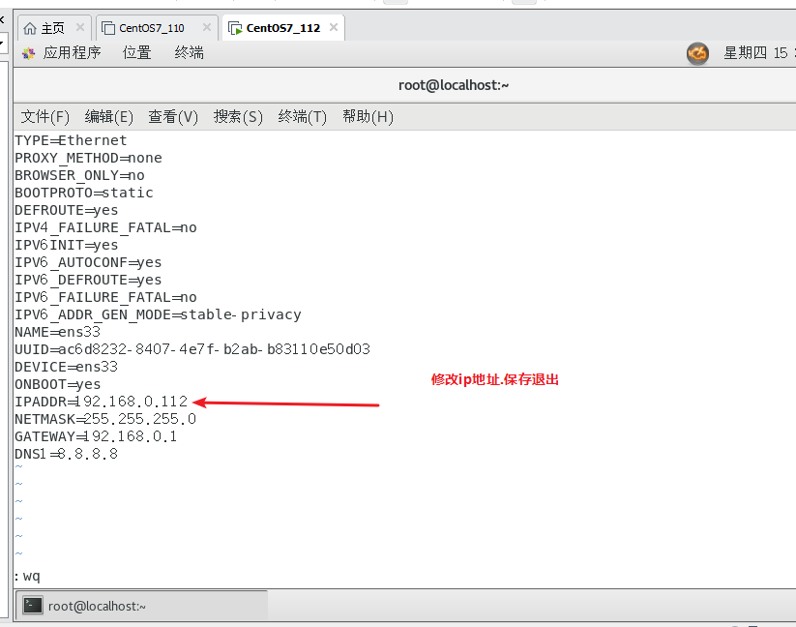Close the CentOS7_110 tab

tap(207, 27)
